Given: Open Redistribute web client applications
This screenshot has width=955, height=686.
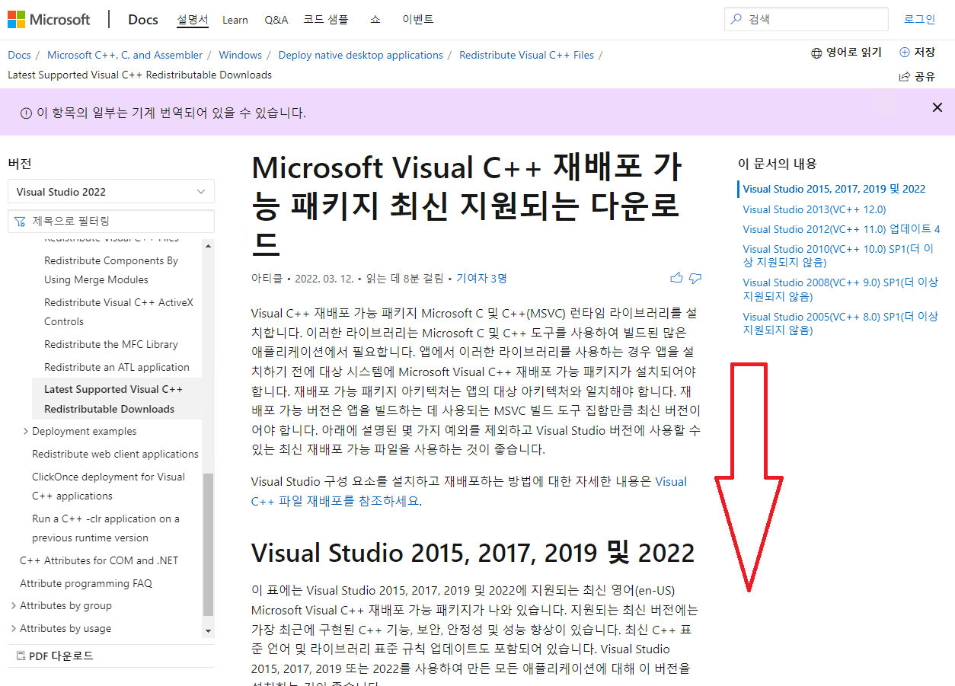Looking at the screenshot, I should [x=115, y=454].
